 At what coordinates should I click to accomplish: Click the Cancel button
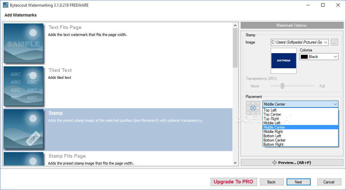point(329,182)
